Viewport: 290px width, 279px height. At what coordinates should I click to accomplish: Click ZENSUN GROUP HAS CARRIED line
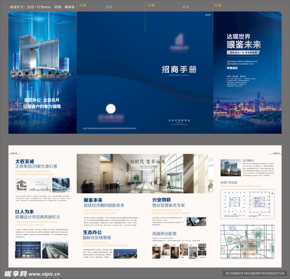click(33, 171)
